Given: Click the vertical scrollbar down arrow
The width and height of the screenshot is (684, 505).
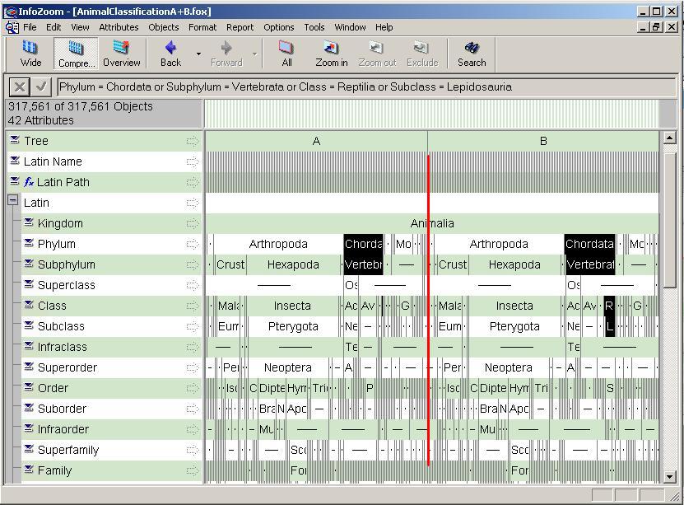Looking at the screenshot, I should (x=669, y=476).
